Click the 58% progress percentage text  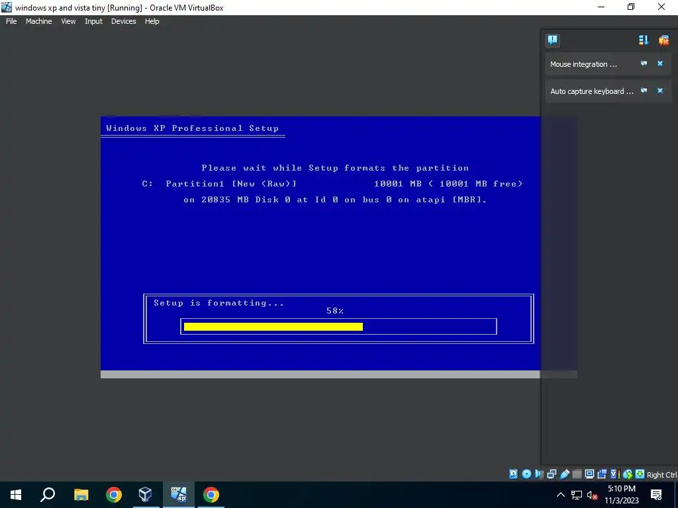(335, 311)
